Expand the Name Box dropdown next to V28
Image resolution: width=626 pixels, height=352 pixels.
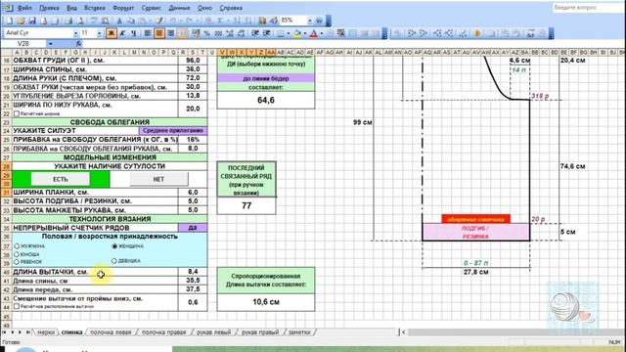click(x=50, y=43)
